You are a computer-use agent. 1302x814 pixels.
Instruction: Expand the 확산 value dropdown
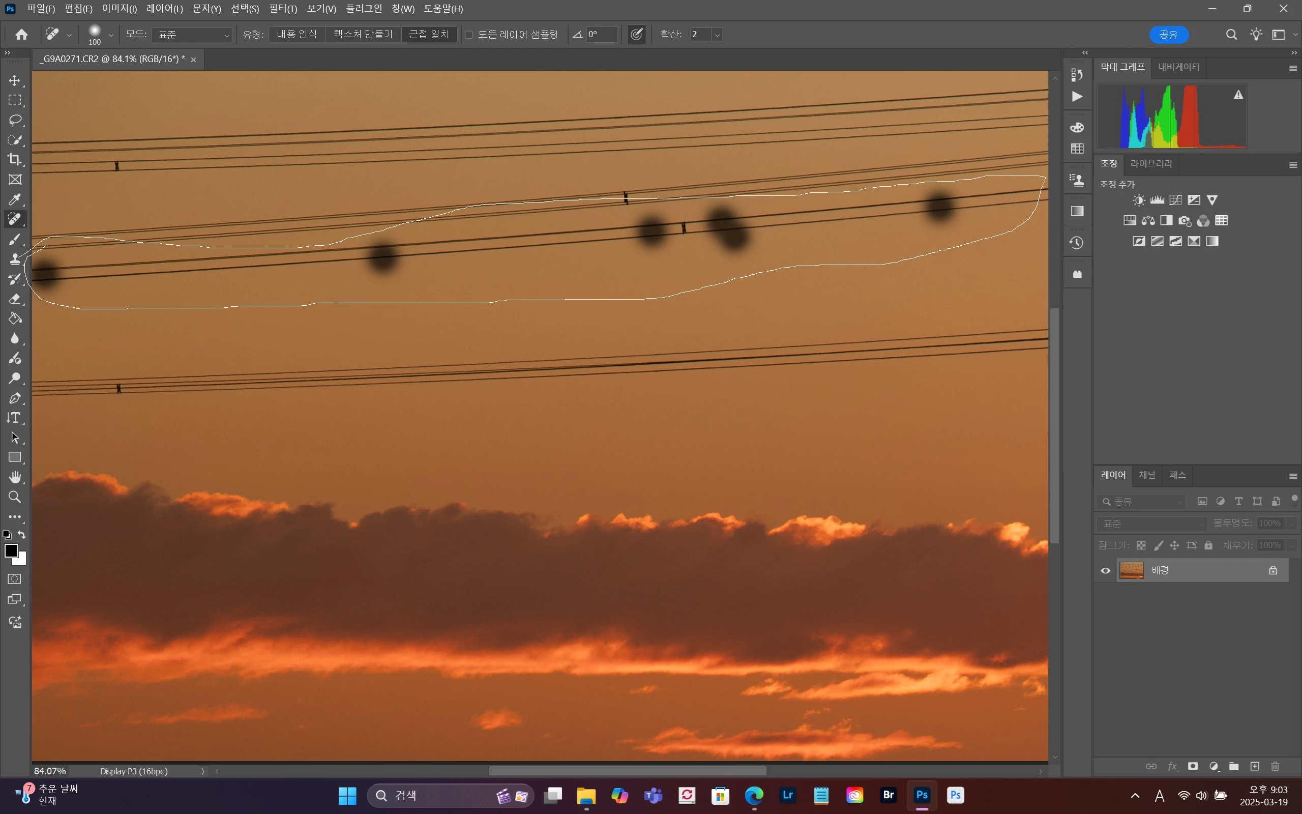717,35
